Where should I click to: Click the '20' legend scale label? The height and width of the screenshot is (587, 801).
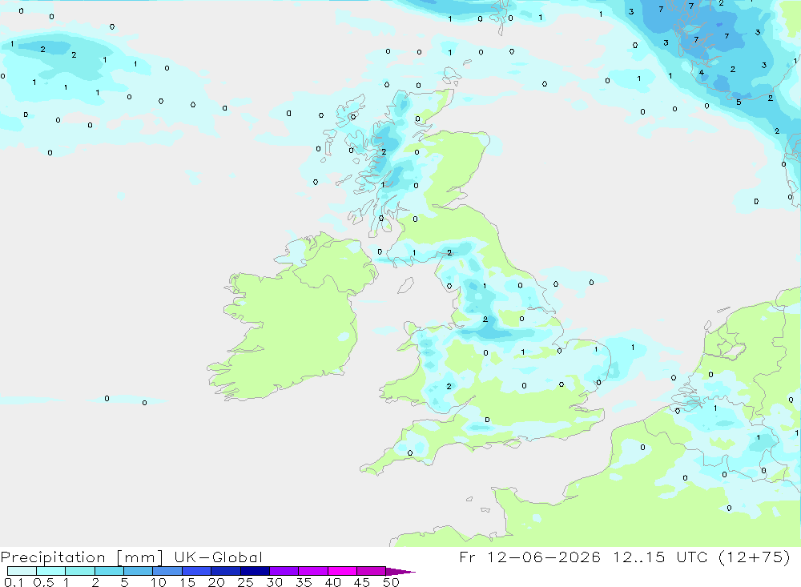click(x=216, y=582)
